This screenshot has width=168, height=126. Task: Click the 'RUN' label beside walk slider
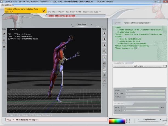click(163, 107)
